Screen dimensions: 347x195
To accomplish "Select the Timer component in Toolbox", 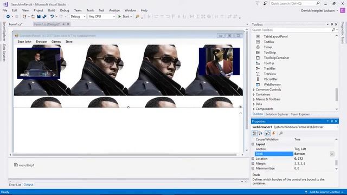I will click(268, 47).
